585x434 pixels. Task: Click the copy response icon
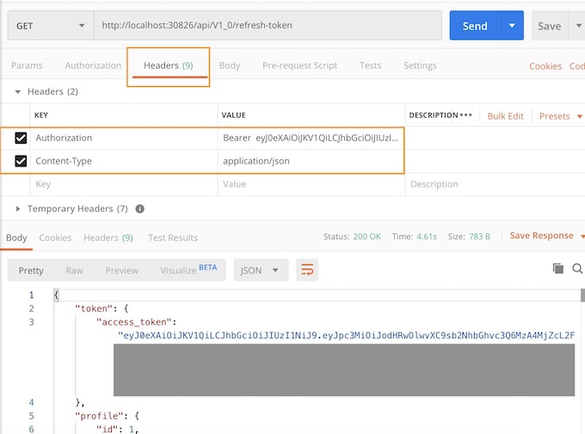click(x=558, y=269)
